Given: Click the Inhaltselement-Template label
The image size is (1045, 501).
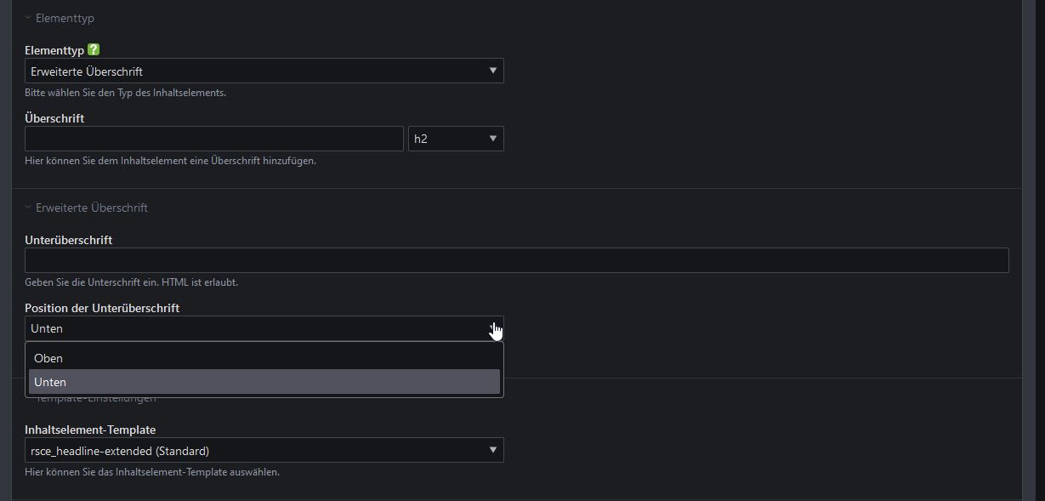Looking at the screenshot, I should [x=90, y=430].
